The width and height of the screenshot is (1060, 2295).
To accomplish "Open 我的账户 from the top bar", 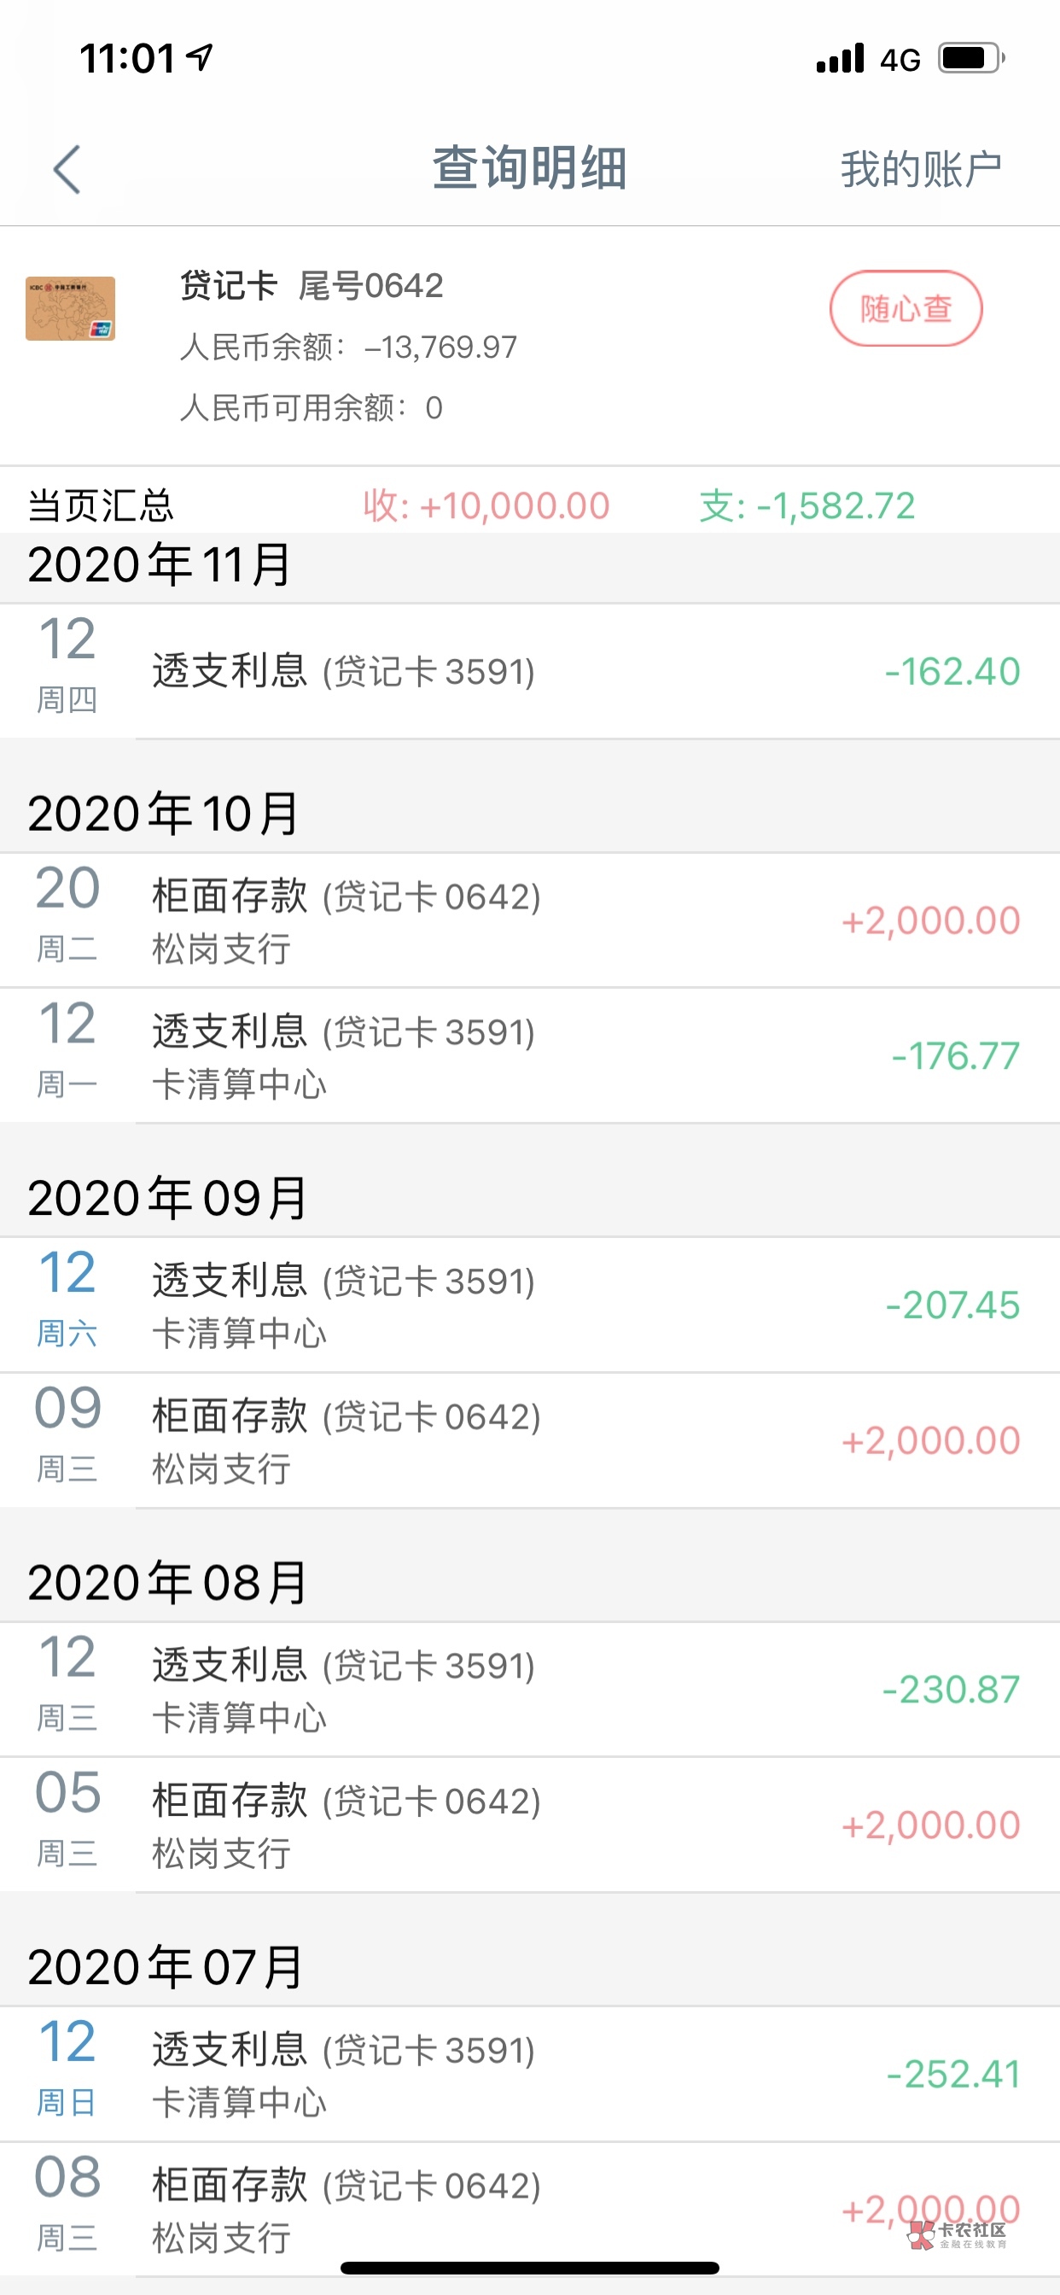I will (920, 169).
